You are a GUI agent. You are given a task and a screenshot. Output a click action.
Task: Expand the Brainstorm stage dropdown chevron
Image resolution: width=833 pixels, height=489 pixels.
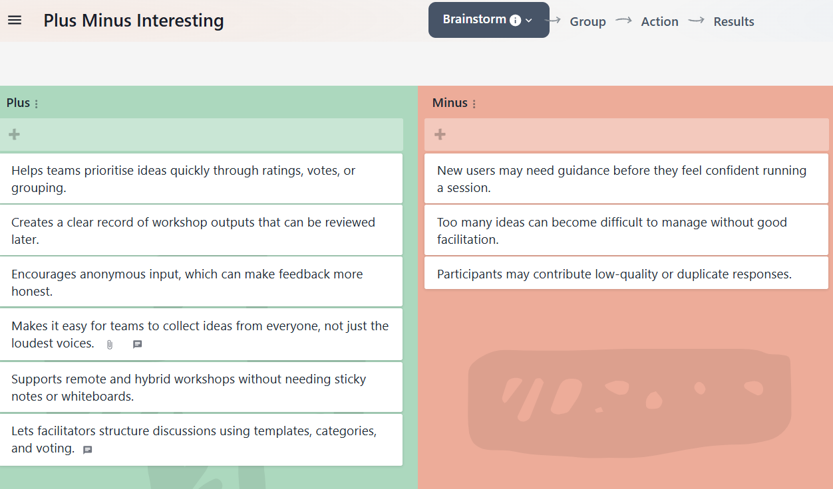pos(529,21)
